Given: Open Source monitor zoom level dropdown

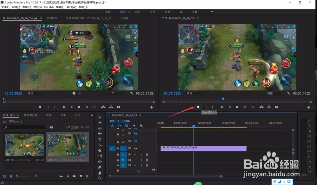Looking at the screenshot, I should (x=36, y=93).
